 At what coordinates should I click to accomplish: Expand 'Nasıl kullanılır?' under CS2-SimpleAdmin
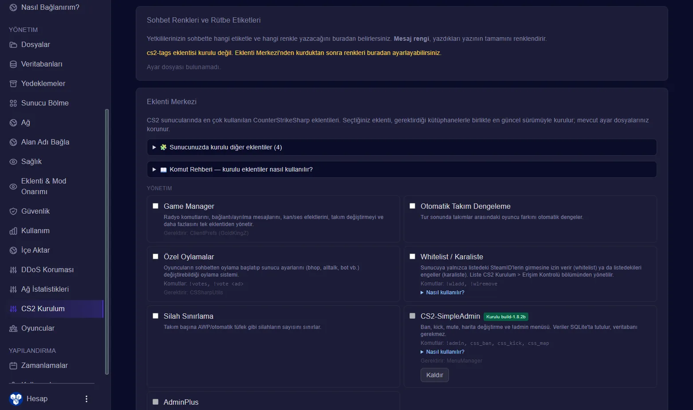click(x=442, y=352)
